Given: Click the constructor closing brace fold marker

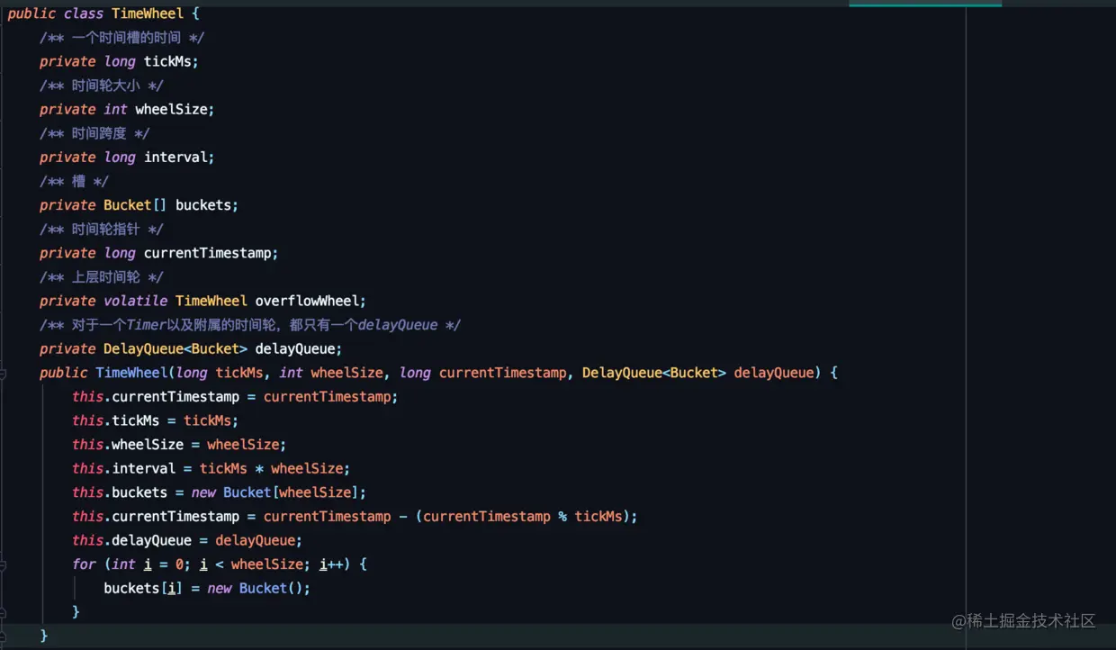Looking at the screenshot, I should (4, 636).
